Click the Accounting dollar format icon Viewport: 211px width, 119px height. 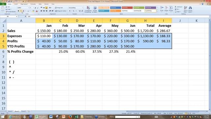click(x=70, y=11)
